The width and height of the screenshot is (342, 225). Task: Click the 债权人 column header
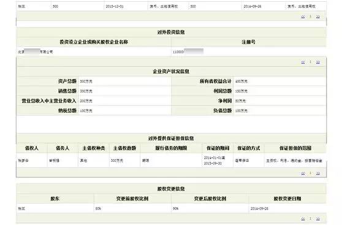(x=32, y=148)
